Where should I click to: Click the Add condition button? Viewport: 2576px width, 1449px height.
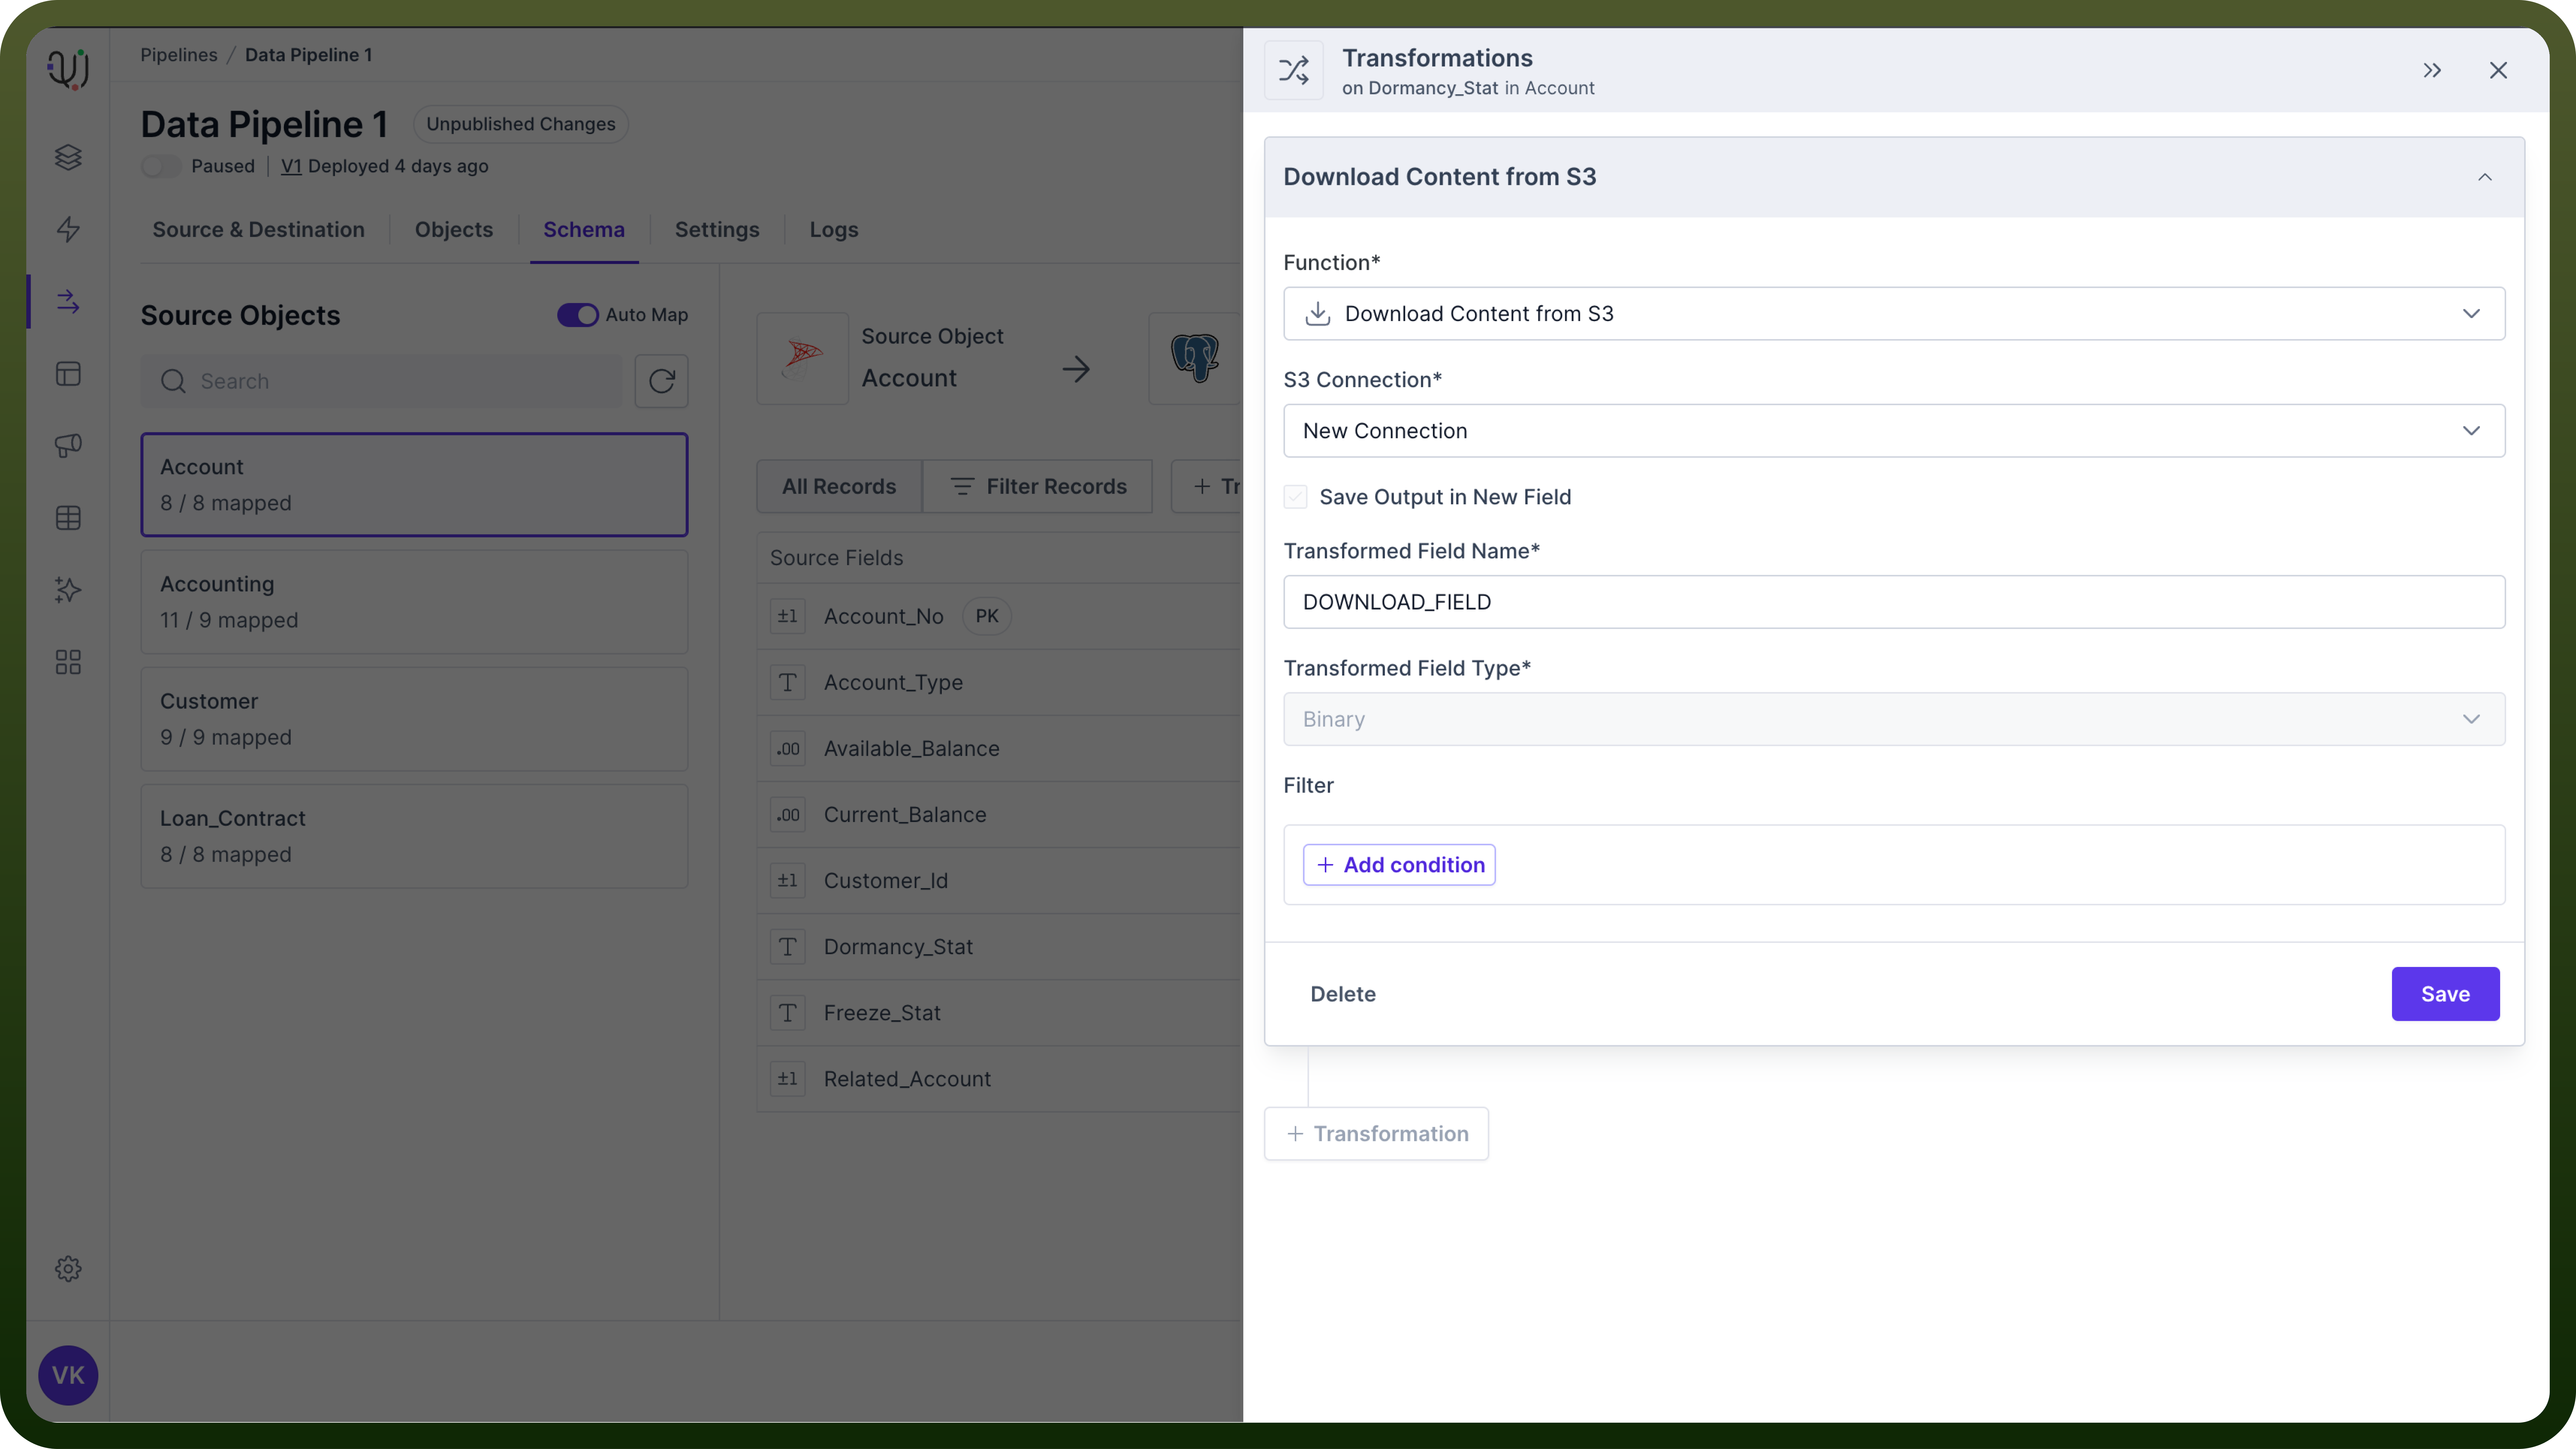pyautogui.click(x=1399, y=865)
